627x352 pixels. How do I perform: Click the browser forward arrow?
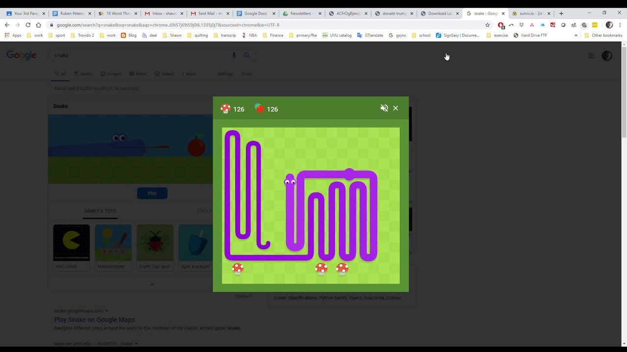coord(18,25)
